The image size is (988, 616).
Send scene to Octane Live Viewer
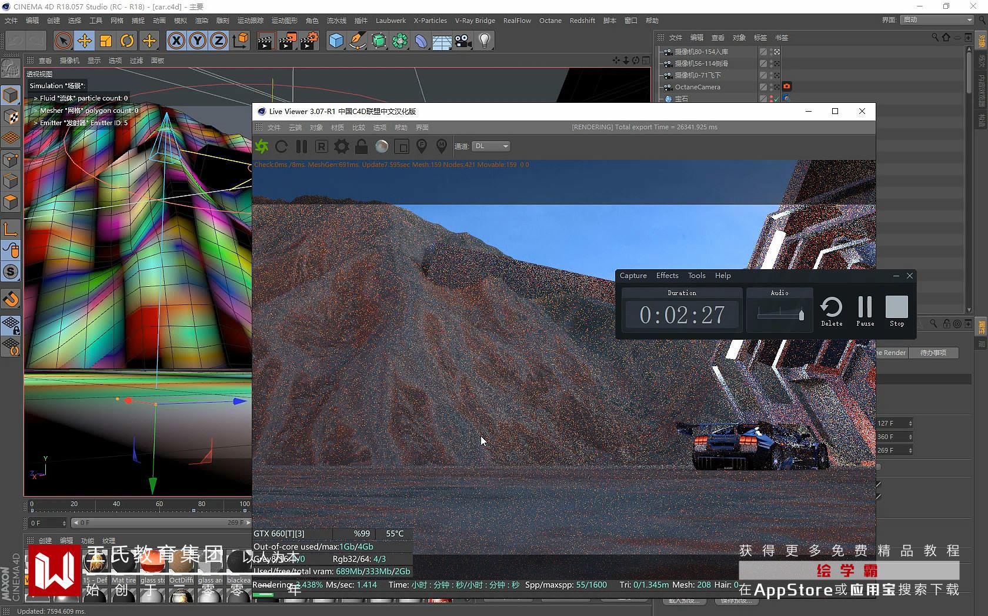coord(262,146)
